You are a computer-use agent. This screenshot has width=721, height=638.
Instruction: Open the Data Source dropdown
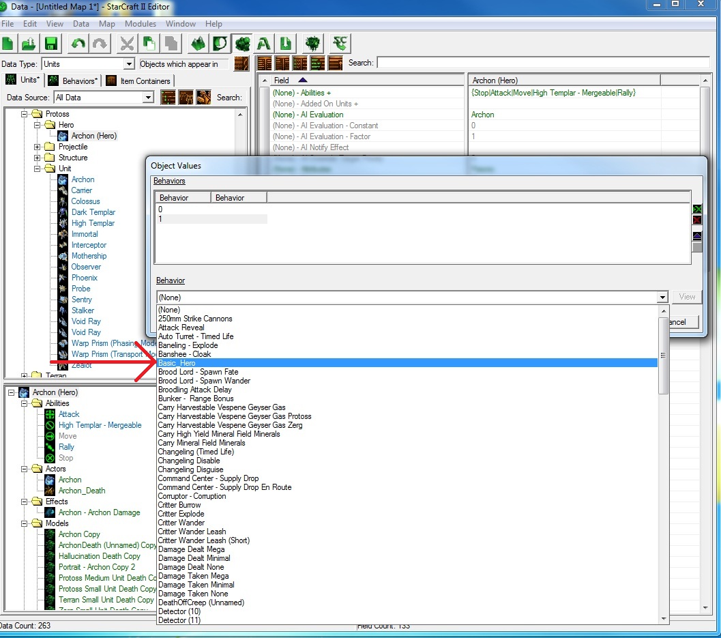pyautogui.click(x=148, y=98)
